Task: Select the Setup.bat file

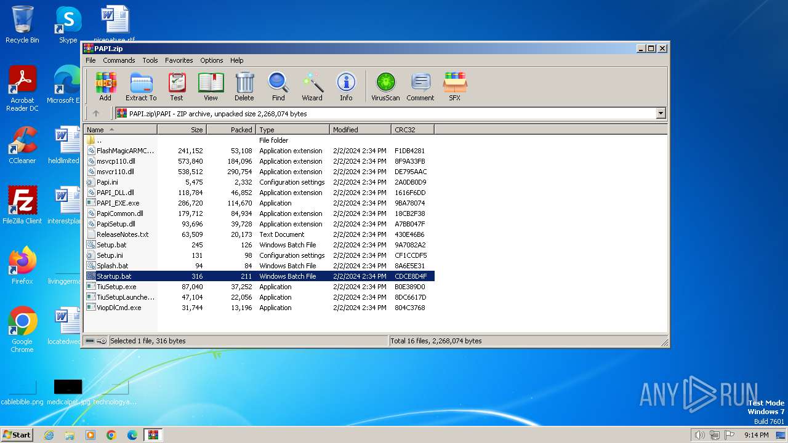Action: point(259,245)
